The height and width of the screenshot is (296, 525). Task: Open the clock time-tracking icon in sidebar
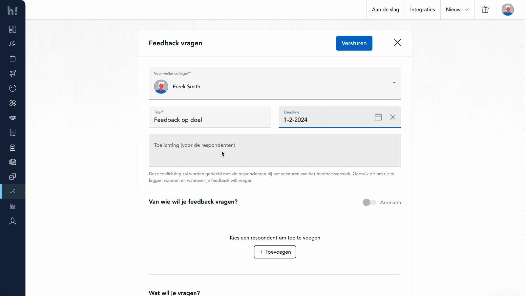tap(12, 88)
